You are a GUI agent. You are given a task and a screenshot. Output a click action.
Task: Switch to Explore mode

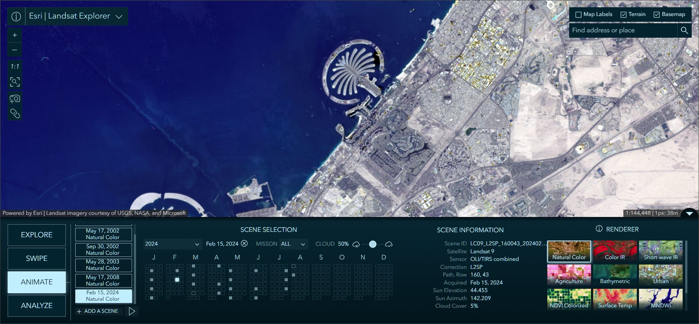tap(37, 235)
